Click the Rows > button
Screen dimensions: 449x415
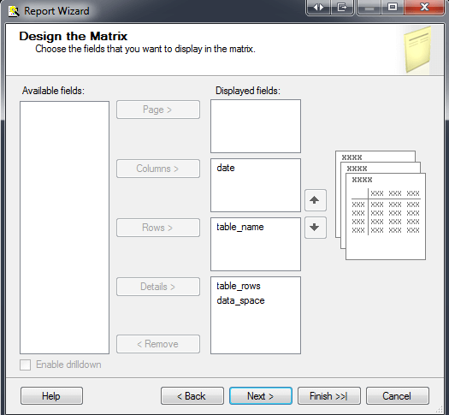tap(158, 228)
